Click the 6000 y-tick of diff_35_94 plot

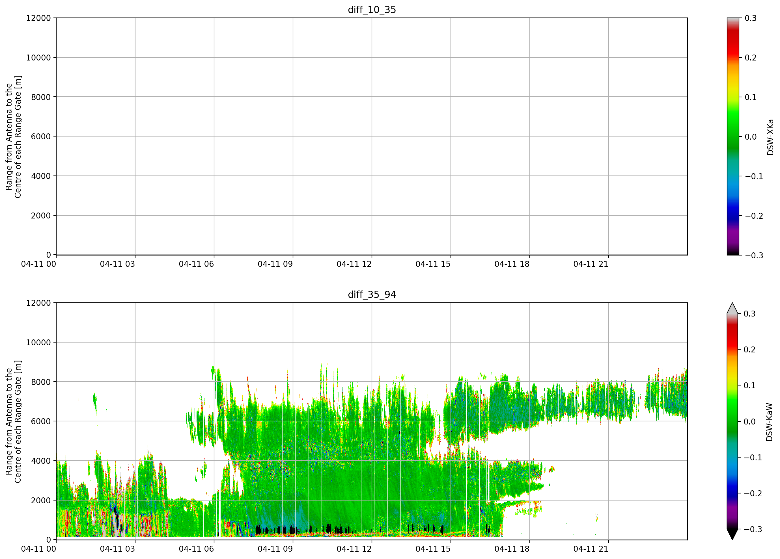coord(41,421)
